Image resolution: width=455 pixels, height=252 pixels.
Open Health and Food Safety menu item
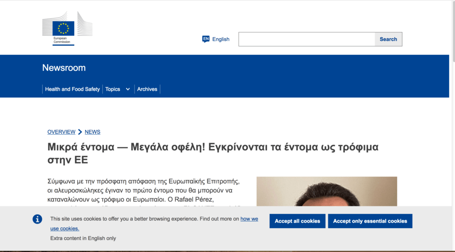point(72,89)
